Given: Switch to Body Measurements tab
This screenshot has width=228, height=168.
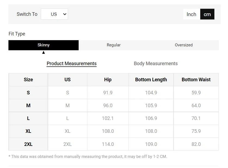Looking at the screenshot, I should click(x=156, y=64).
